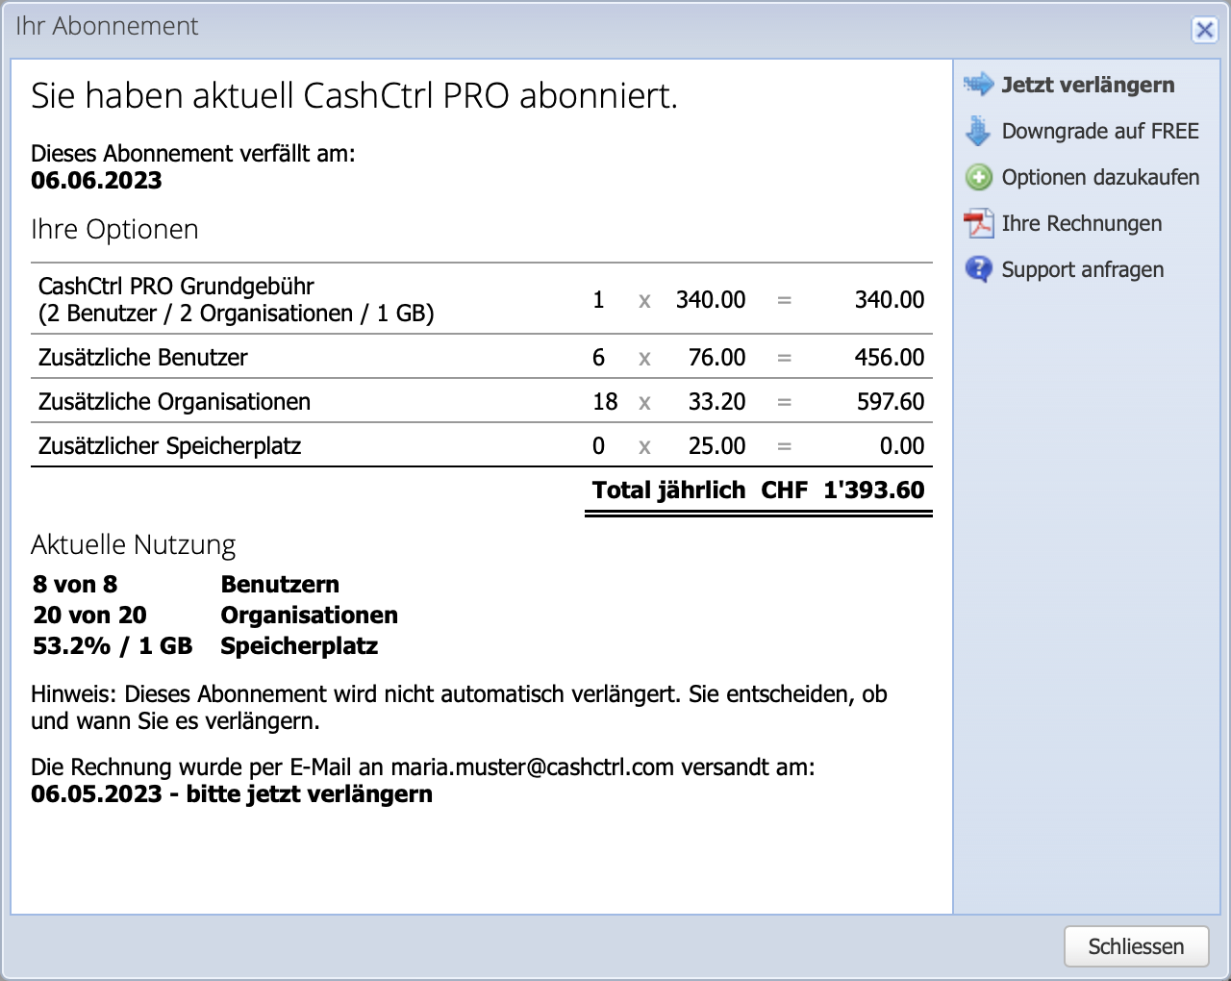Viewport: 1231px width, 981px height.
Task: Click the quantity 18 for organisations
Action: (605, 402)
